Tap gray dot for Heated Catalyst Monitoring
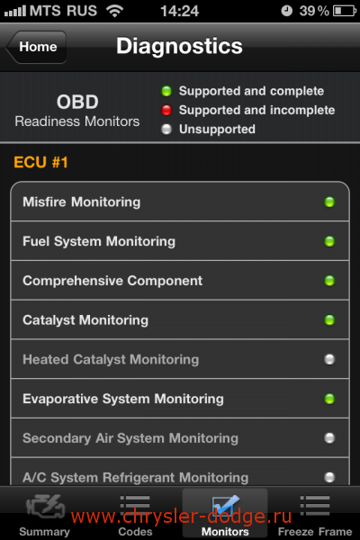 tap(329, 359)
